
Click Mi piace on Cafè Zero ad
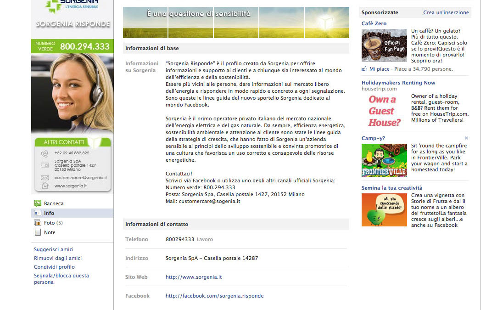point(380,69)
